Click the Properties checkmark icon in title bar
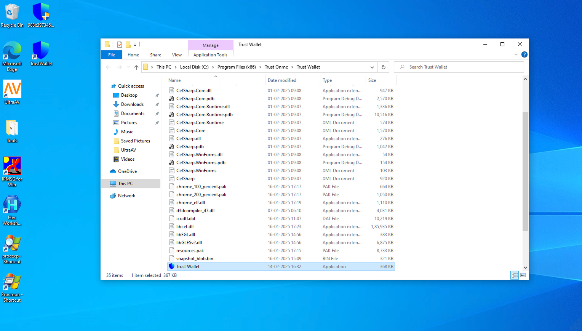This screenshot has width=582, height=331. [120, 45]
